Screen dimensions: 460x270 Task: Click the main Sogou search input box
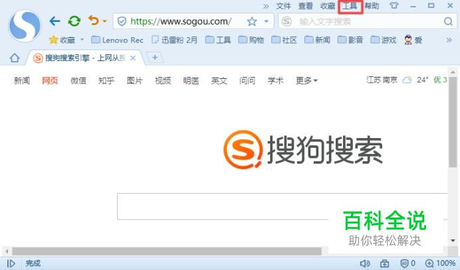283,206
